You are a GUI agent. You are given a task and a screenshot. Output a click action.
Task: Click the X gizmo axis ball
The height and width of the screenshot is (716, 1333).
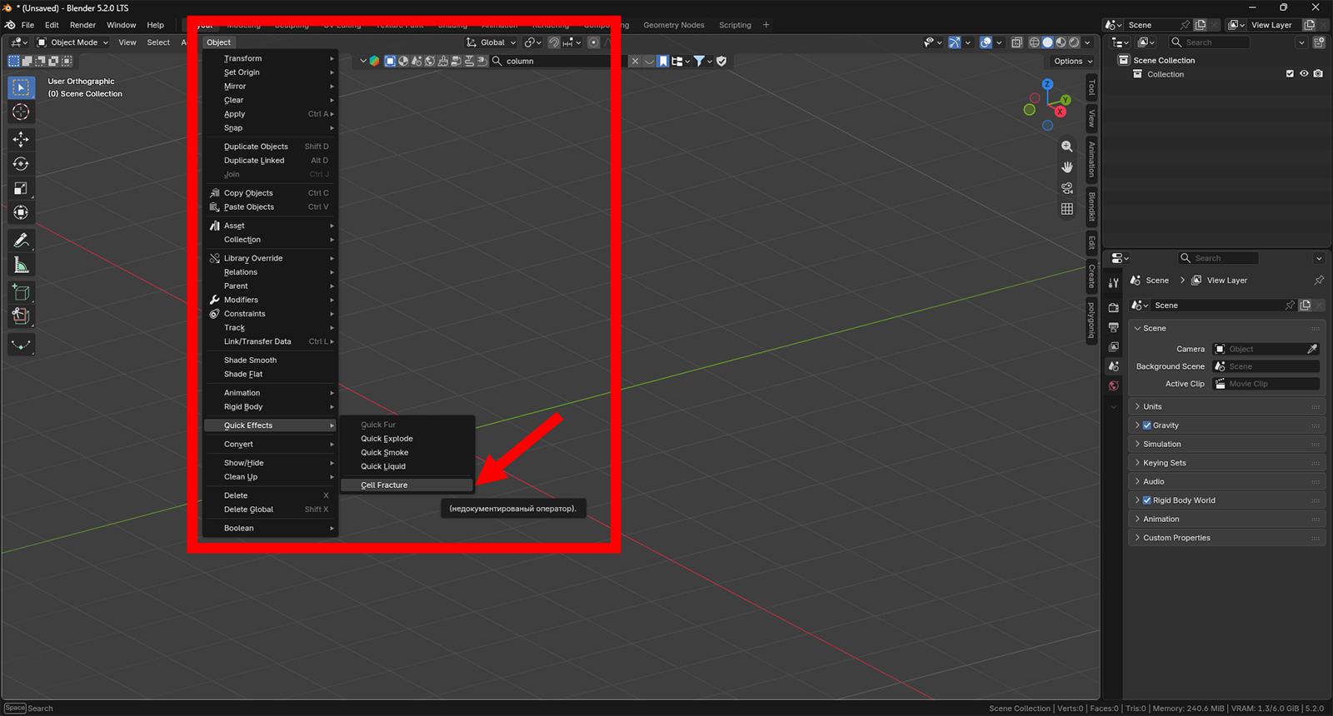click(1061, 112)
